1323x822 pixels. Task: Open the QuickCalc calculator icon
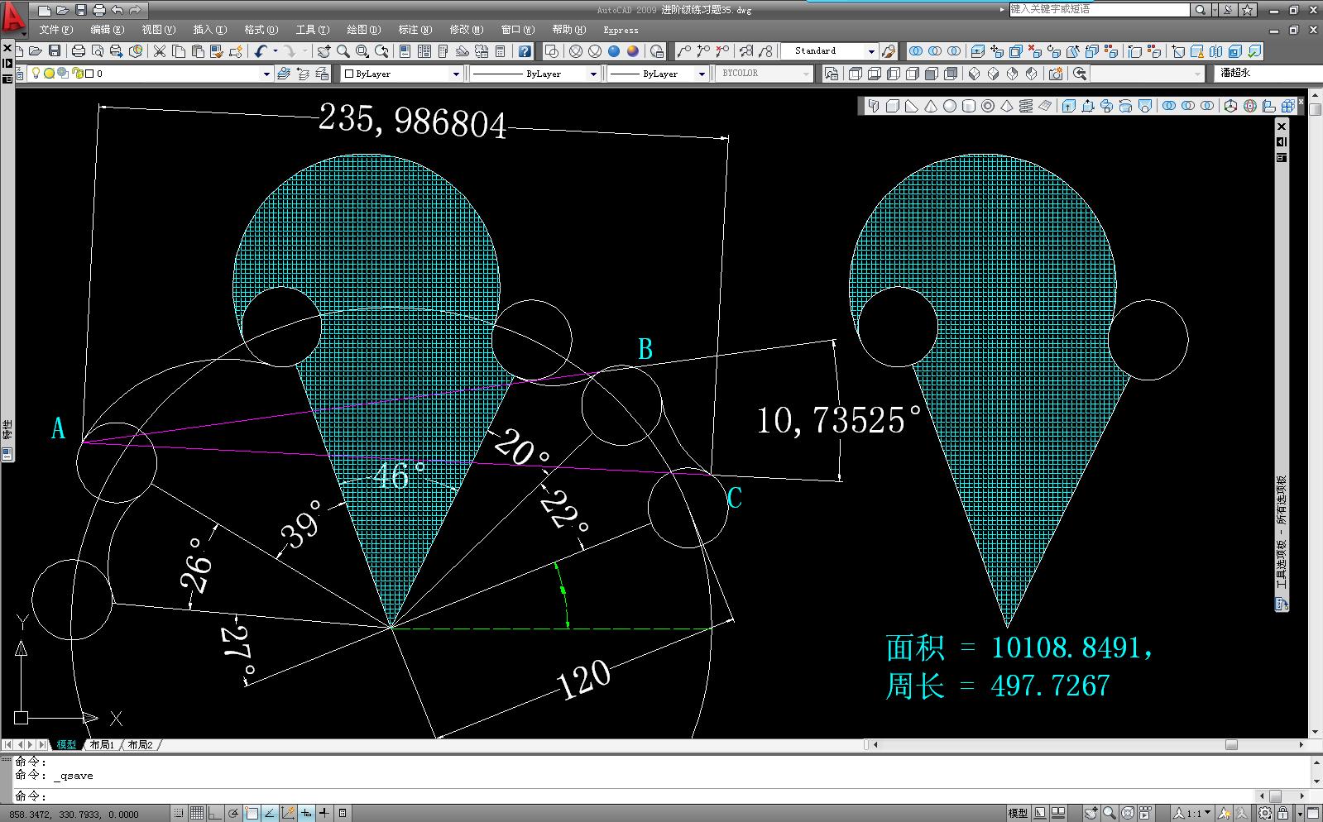501,51
